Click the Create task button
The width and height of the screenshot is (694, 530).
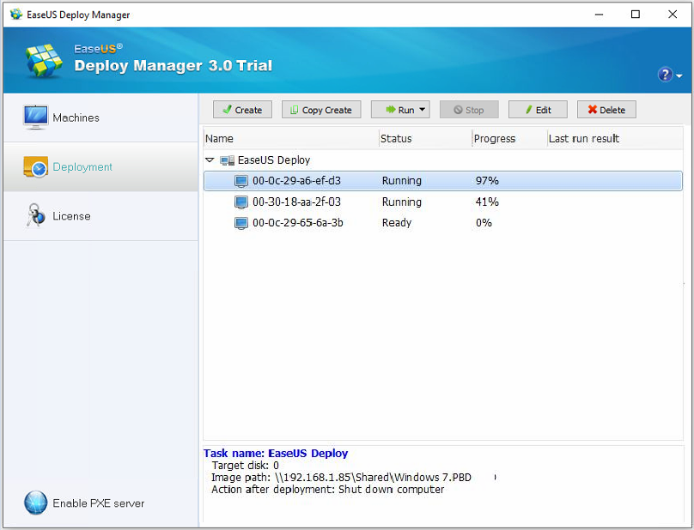pyautogui.click(x=242, y=110)
